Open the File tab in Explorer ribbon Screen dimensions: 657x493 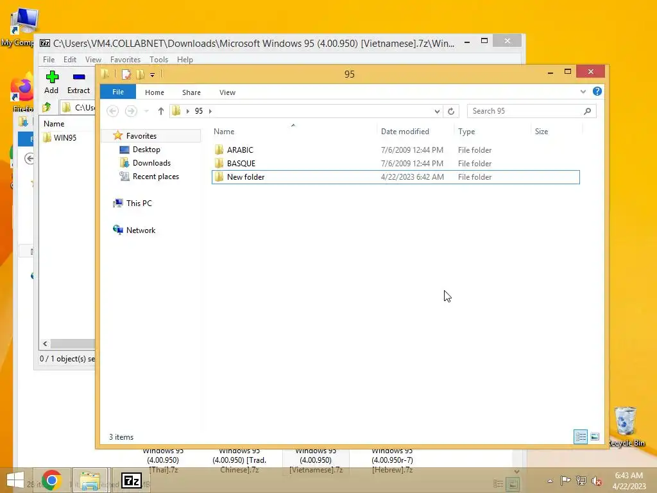click(x=118, y=92)
